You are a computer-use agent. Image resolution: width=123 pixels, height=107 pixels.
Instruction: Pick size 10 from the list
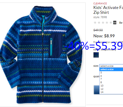click(111, 85)
